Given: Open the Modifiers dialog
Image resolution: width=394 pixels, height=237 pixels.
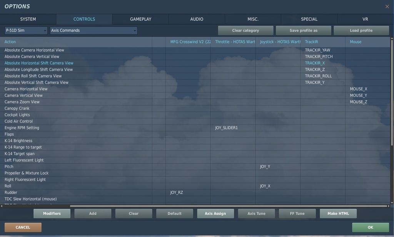Looking at the screenshot, I should 52,213.
